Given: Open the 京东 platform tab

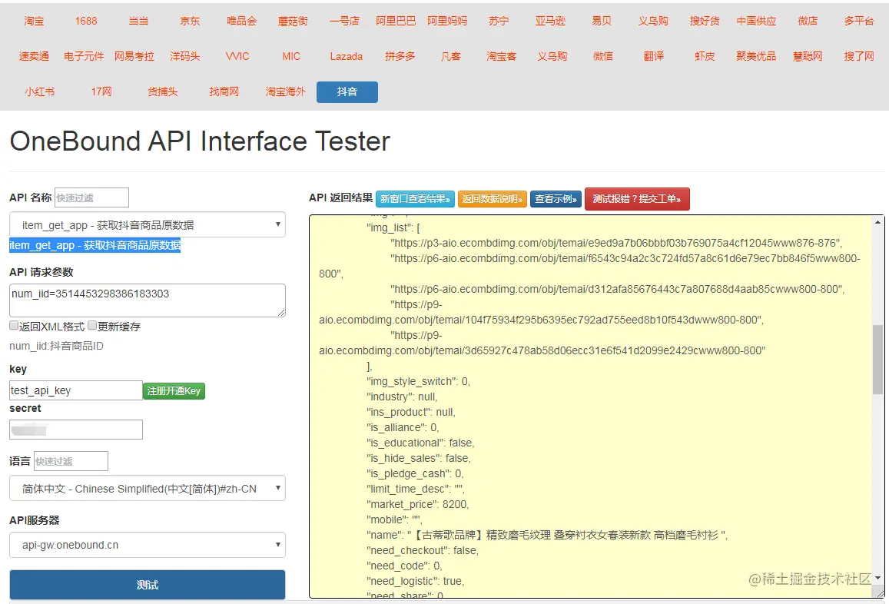Looking at the screenshot, I should pyautogui.click(x=190, y=21).
